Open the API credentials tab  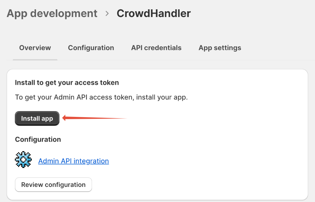click(x=156, y=48)
